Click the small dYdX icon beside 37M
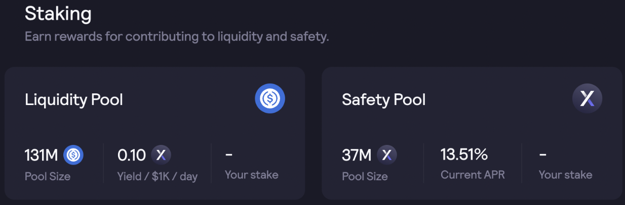Viewport: 625px width, 205px height. pos(387,155)
